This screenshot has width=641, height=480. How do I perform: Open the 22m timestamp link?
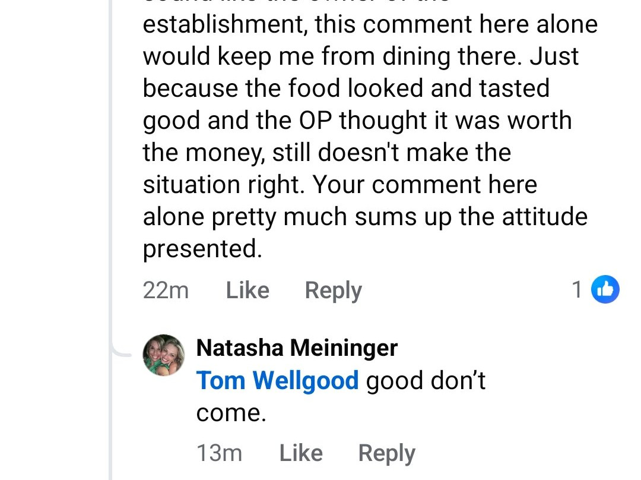[166, 290]
